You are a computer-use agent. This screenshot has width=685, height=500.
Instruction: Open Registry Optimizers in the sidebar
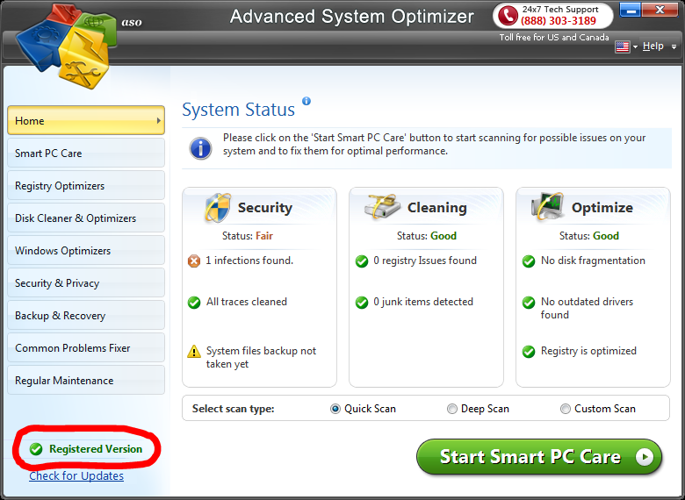86,185
